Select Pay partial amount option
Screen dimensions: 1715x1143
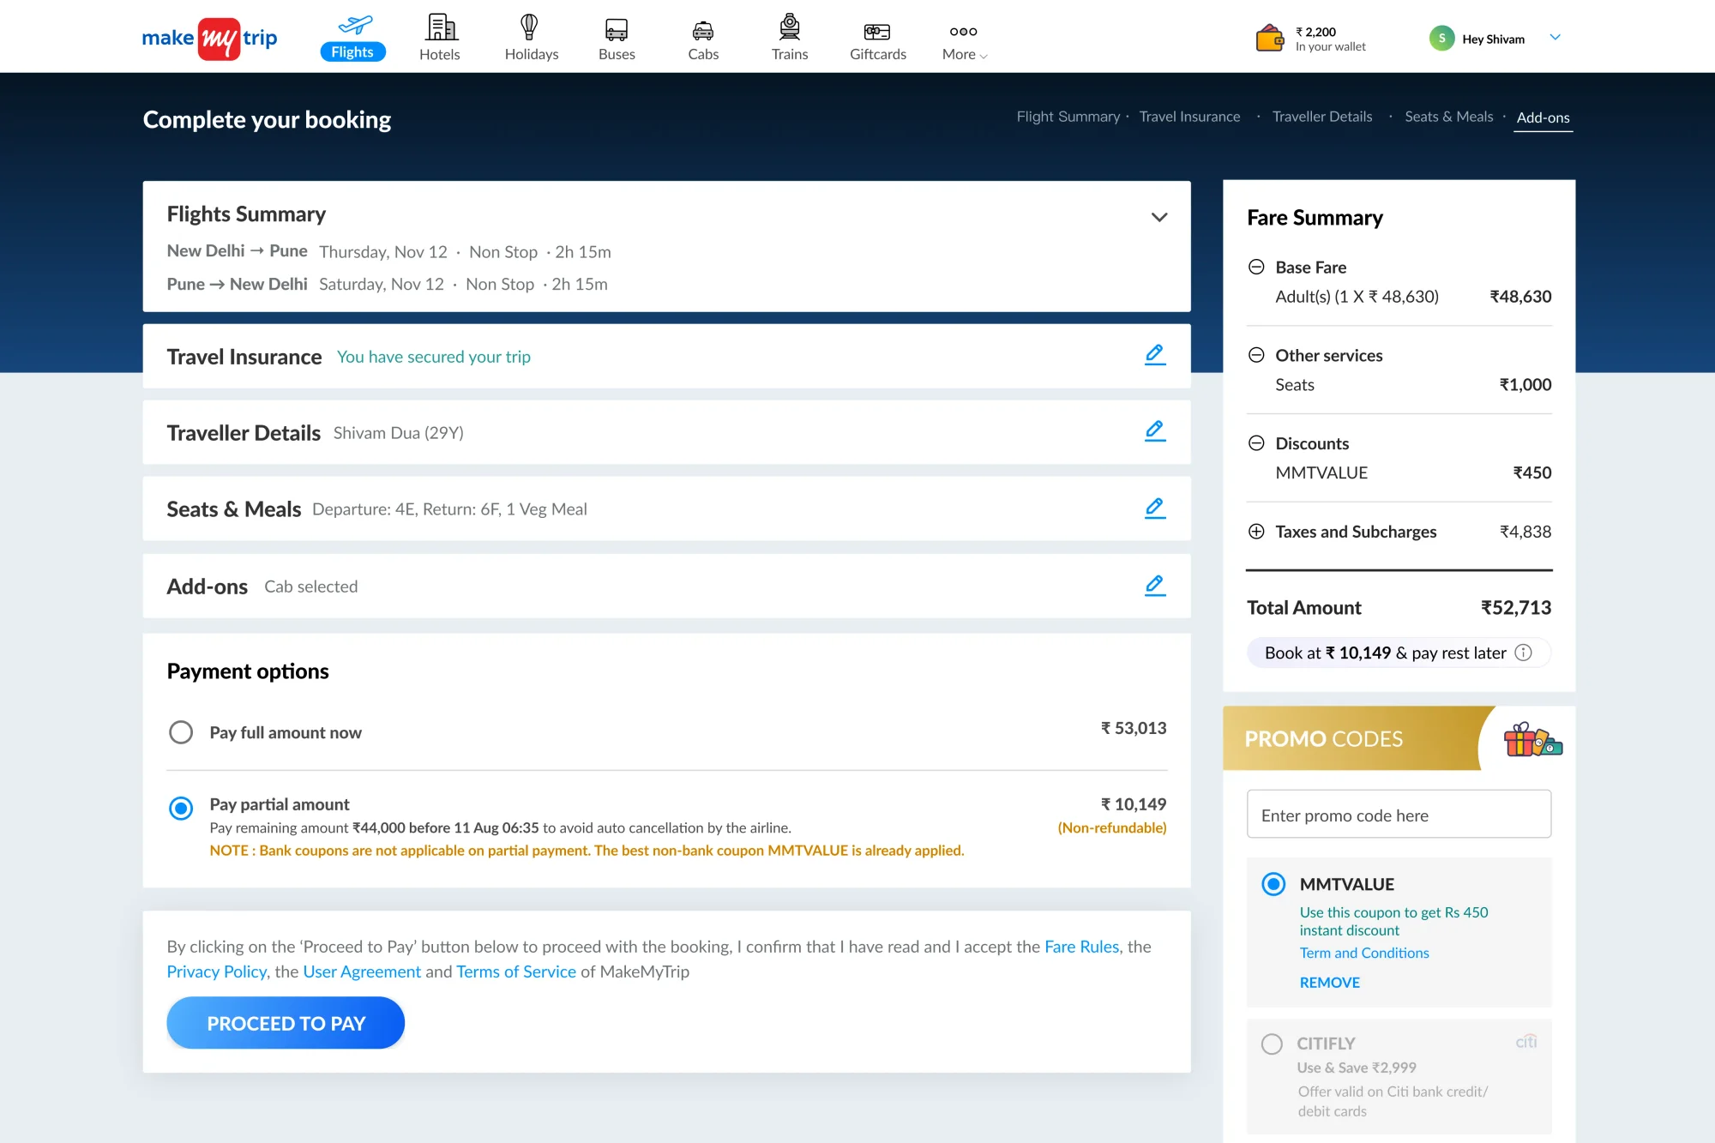tap(181, 808)
